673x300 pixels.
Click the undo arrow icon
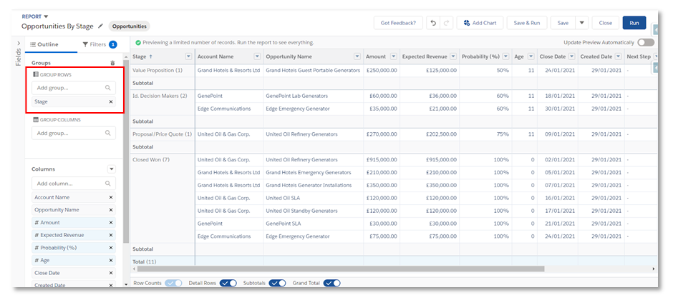pyautogui.click(x=433, y=23)
